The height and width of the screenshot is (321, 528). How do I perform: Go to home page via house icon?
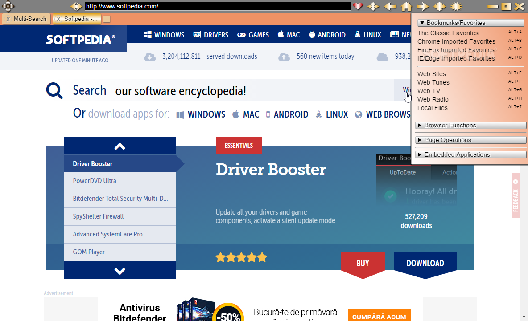pyautogui.click(x=406, y=6)
